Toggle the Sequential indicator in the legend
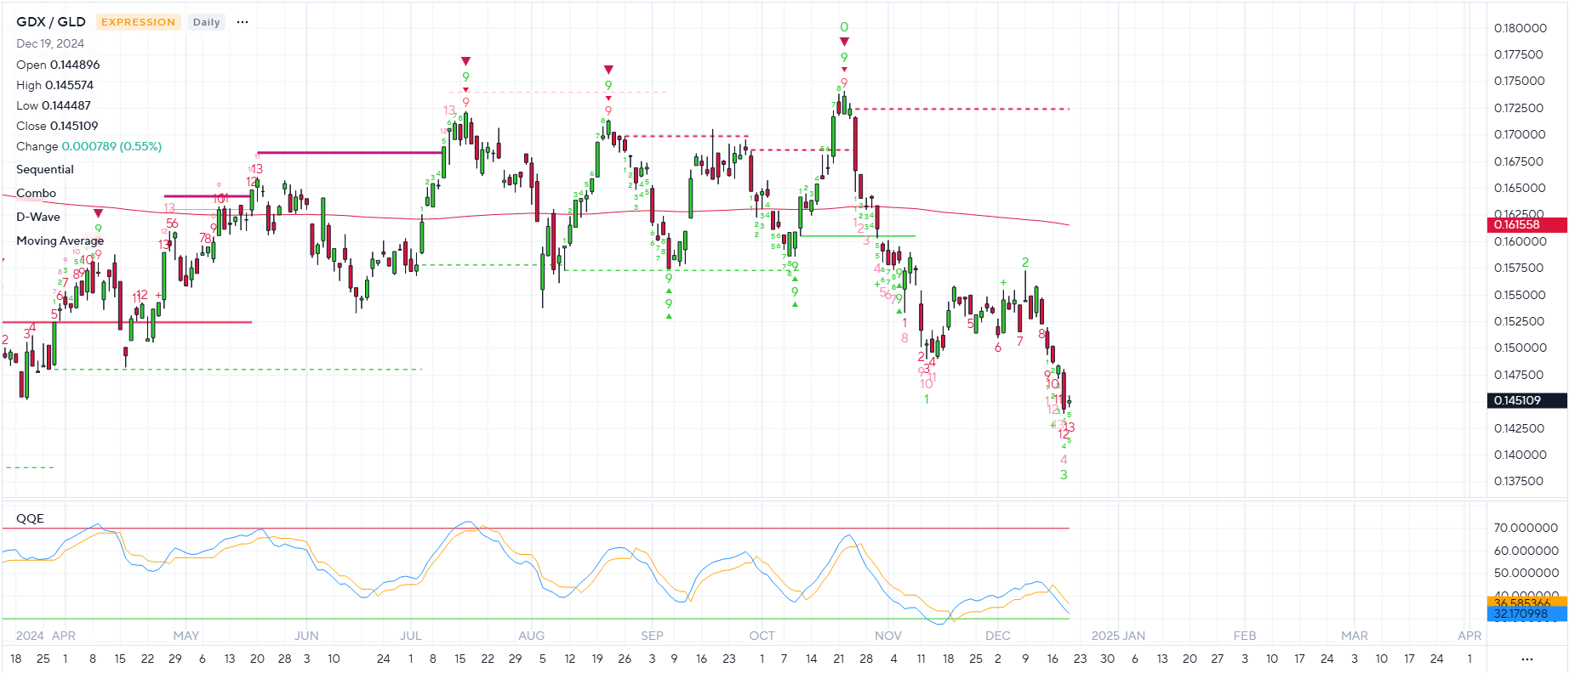This screenshot has width=1569, height=673. point(45,170)
